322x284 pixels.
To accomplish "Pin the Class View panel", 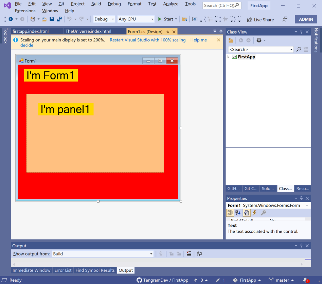I will tap(302, 32).
